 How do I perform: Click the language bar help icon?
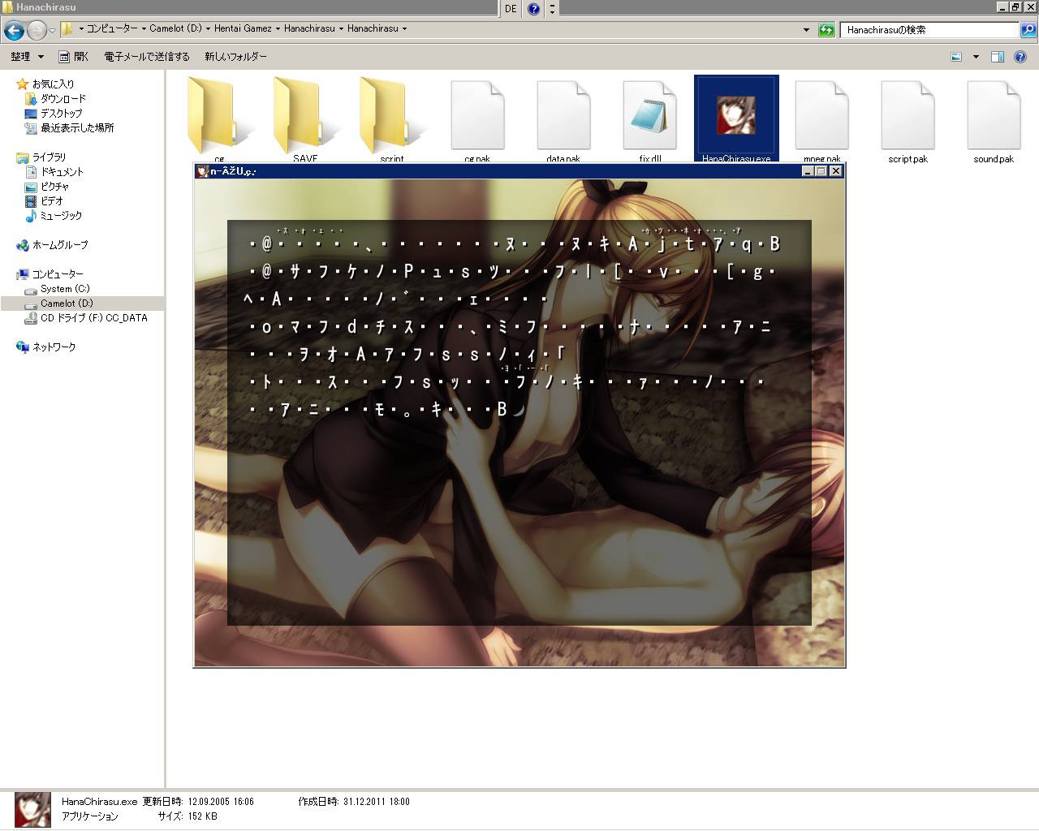533,9
